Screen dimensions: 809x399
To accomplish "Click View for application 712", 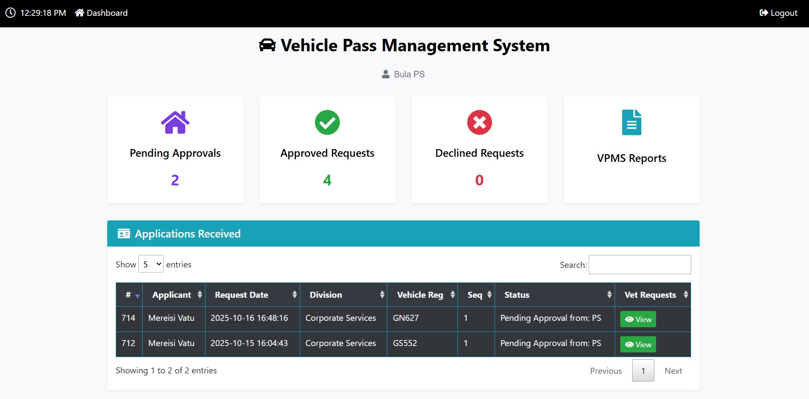I will [x=638, y=344].
